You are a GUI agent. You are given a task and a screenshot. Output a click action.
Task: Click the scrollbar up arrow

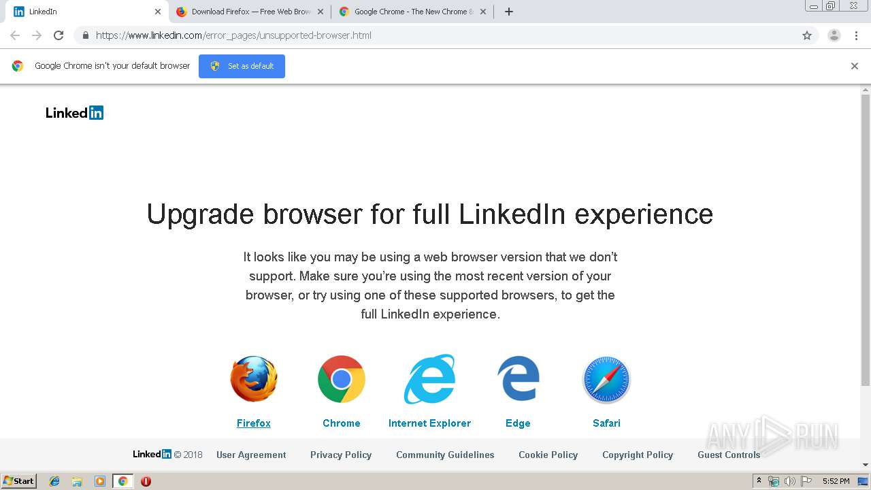[866, 89]
